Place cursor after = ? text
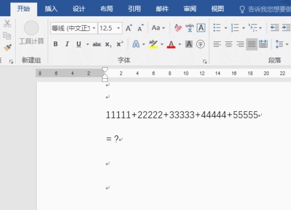 click(x=119, y=139)
